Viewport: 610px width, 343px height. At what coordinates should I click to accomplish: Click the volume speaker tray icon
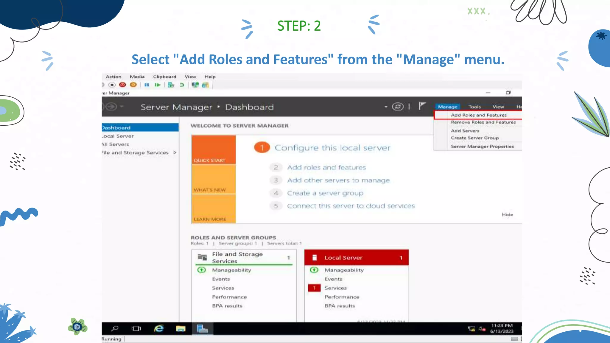click(482, 329)
